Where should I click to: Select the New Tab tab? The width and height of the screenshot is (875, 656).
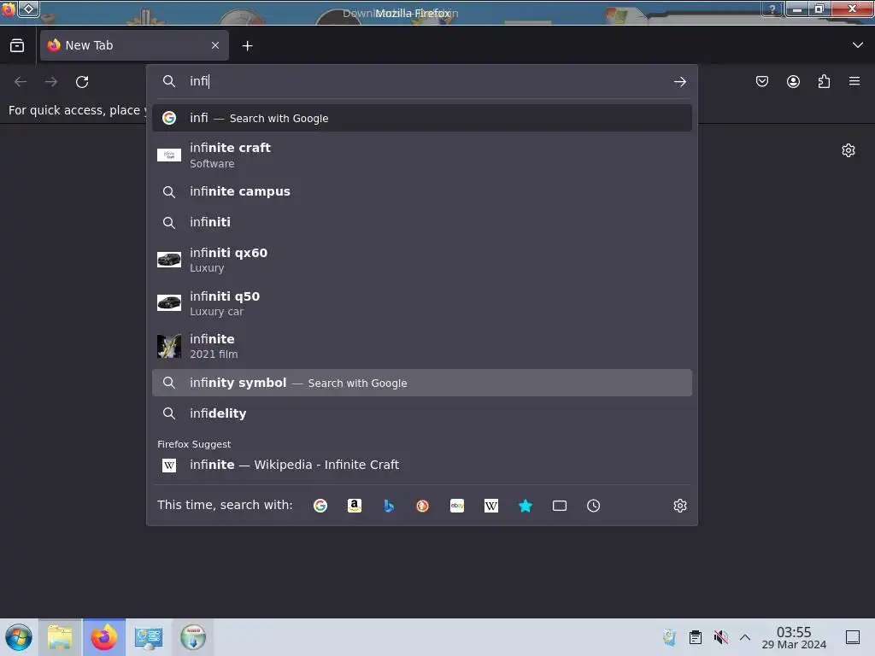(x=134, y=45)
